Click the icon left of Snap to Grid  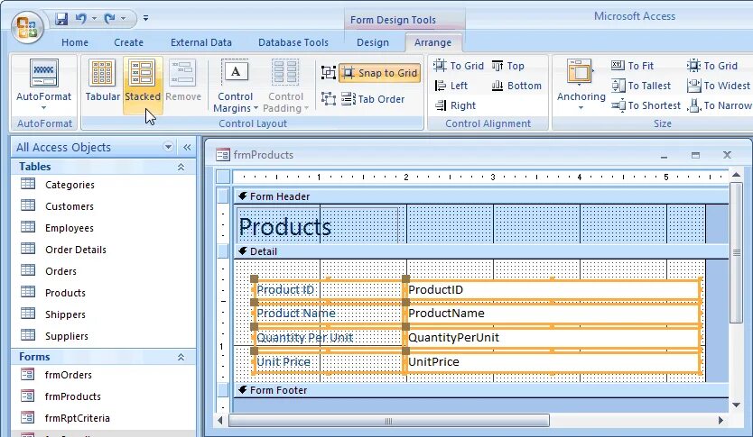click(x=329, y=73)
